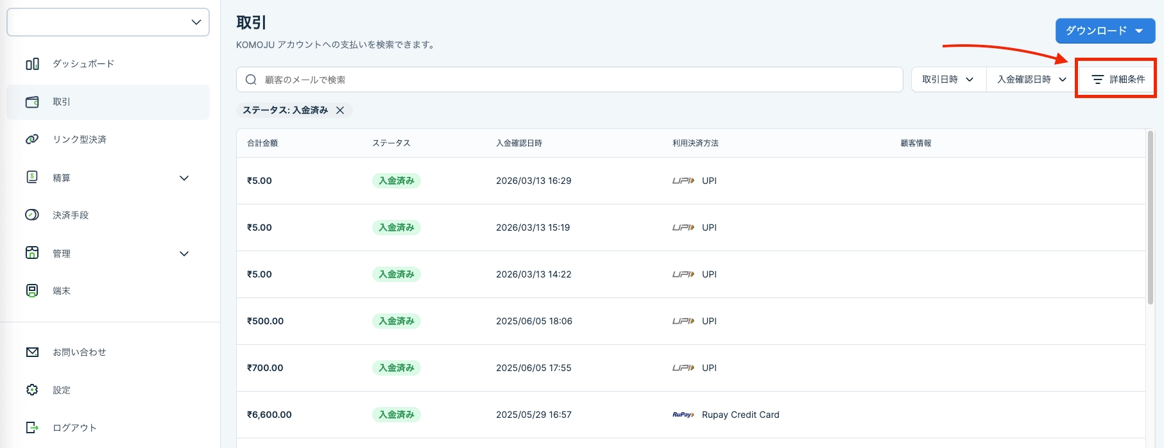Click the vertical scrollbar of the transactions table
The image size is (1164, 448).
pyautogui.click(x=1151, y=218)
